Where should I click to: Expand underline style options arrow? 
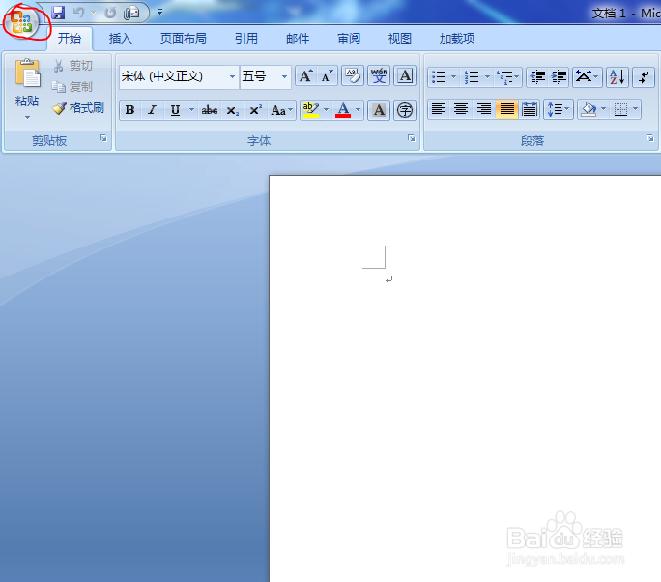click(191, 110)
